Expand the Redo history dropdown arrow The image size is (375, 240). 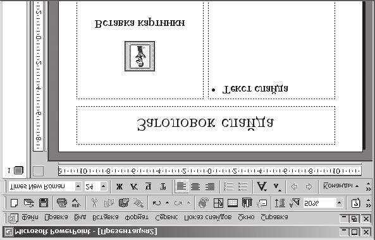coord(189,203)
